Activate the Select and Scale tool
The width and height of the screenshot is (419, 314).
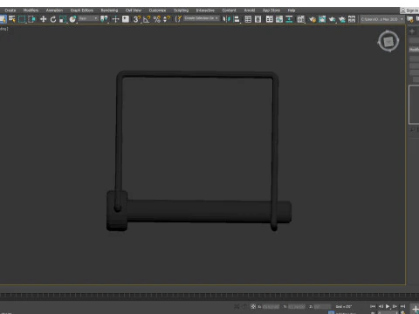[x=63, y=19]
